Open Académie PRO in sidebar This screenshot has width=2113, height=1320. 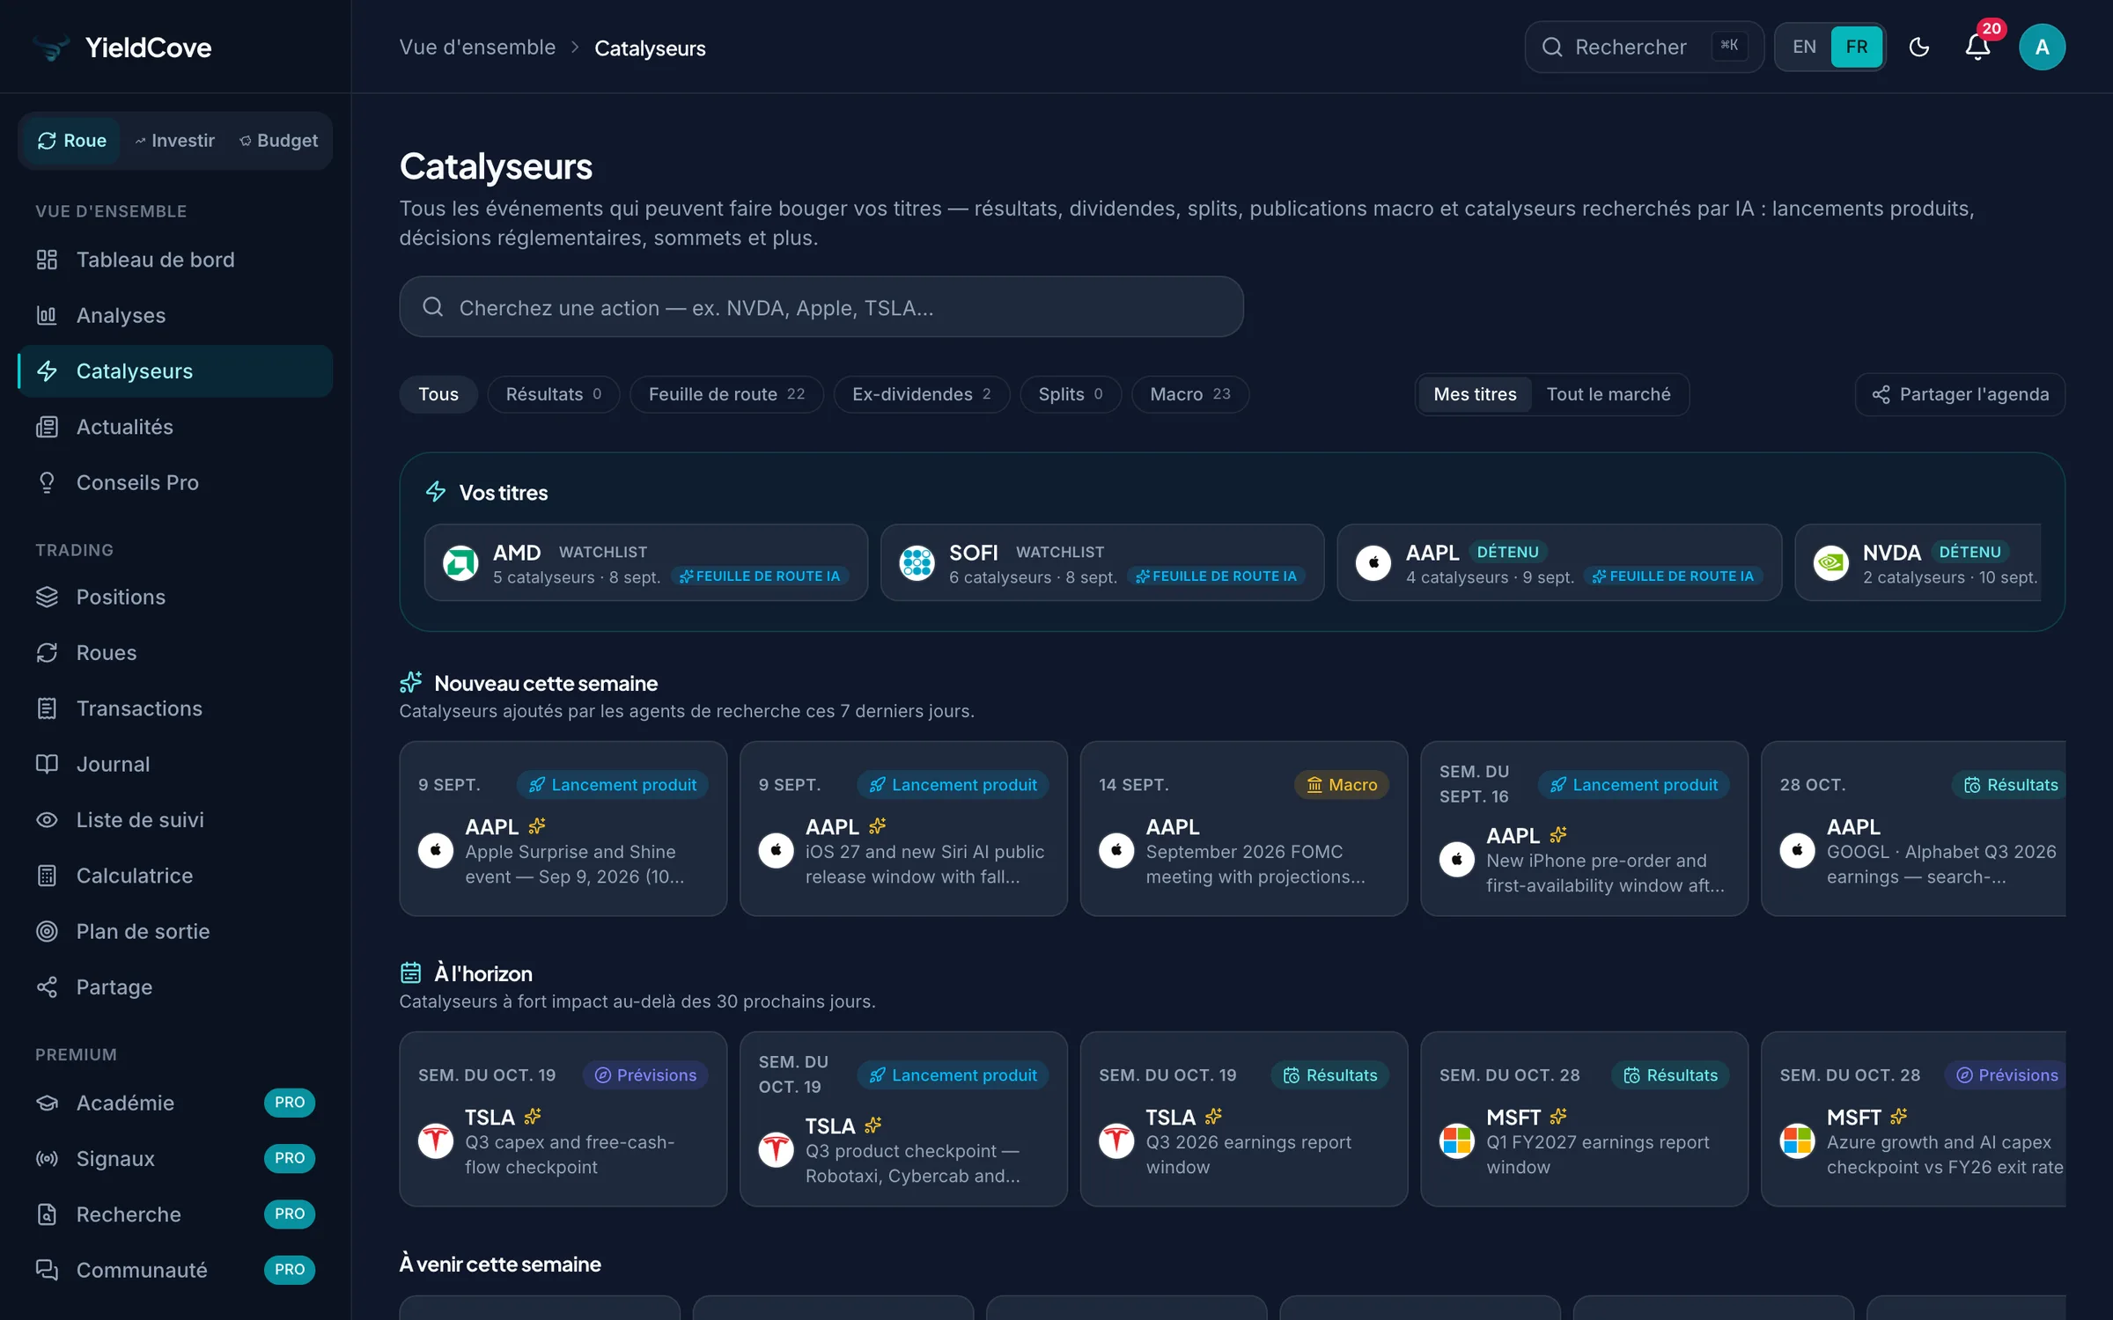[175, 1103]
